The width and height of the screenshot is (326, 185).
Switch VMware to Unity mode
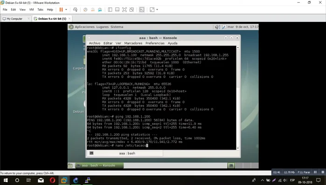[x=132, y=9]
